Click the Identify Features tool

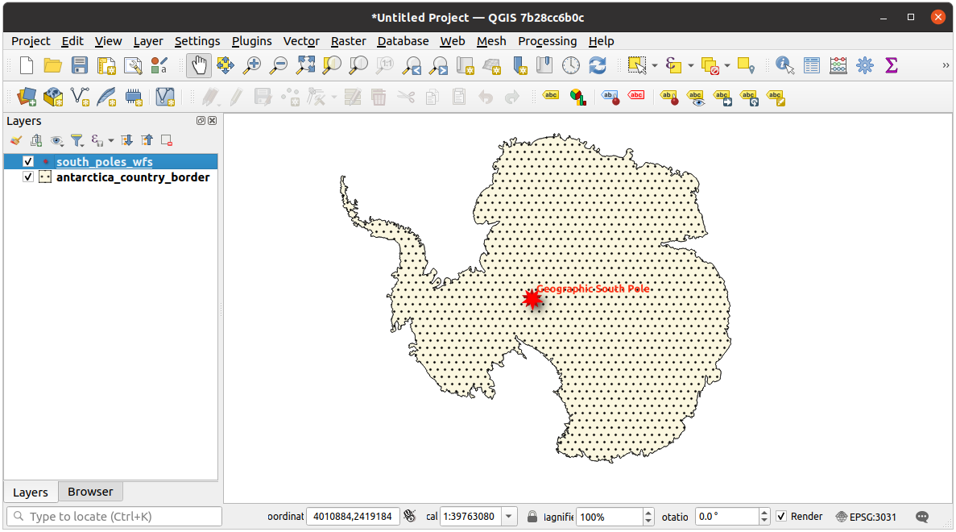784,65
